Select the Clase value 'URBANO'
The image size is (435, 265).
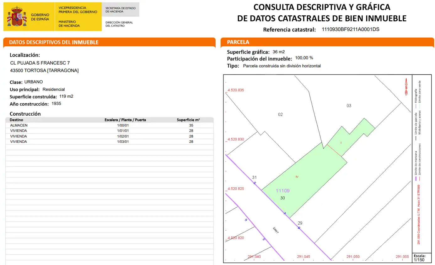click(34, 82)
